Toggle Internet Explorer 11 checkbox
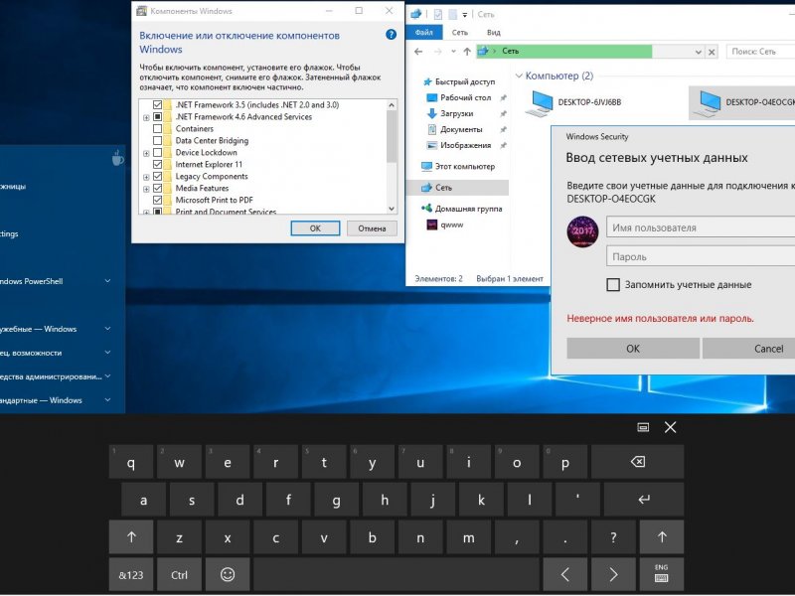795x596 pixels. 157,164
